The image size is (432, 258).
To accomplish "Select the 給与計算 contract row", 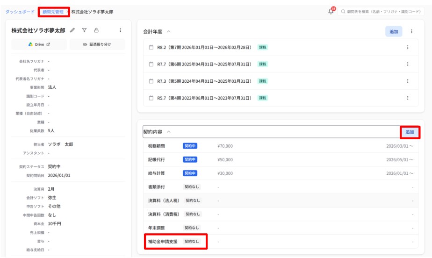I will coord(281,173).
